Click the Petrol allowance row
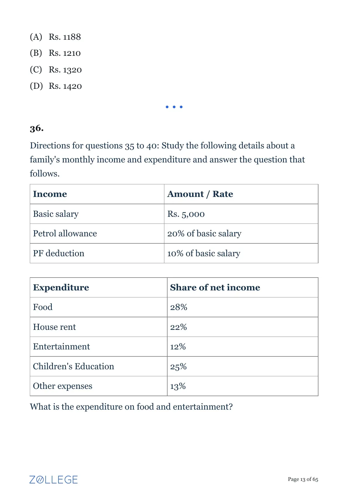 (174, 233)
